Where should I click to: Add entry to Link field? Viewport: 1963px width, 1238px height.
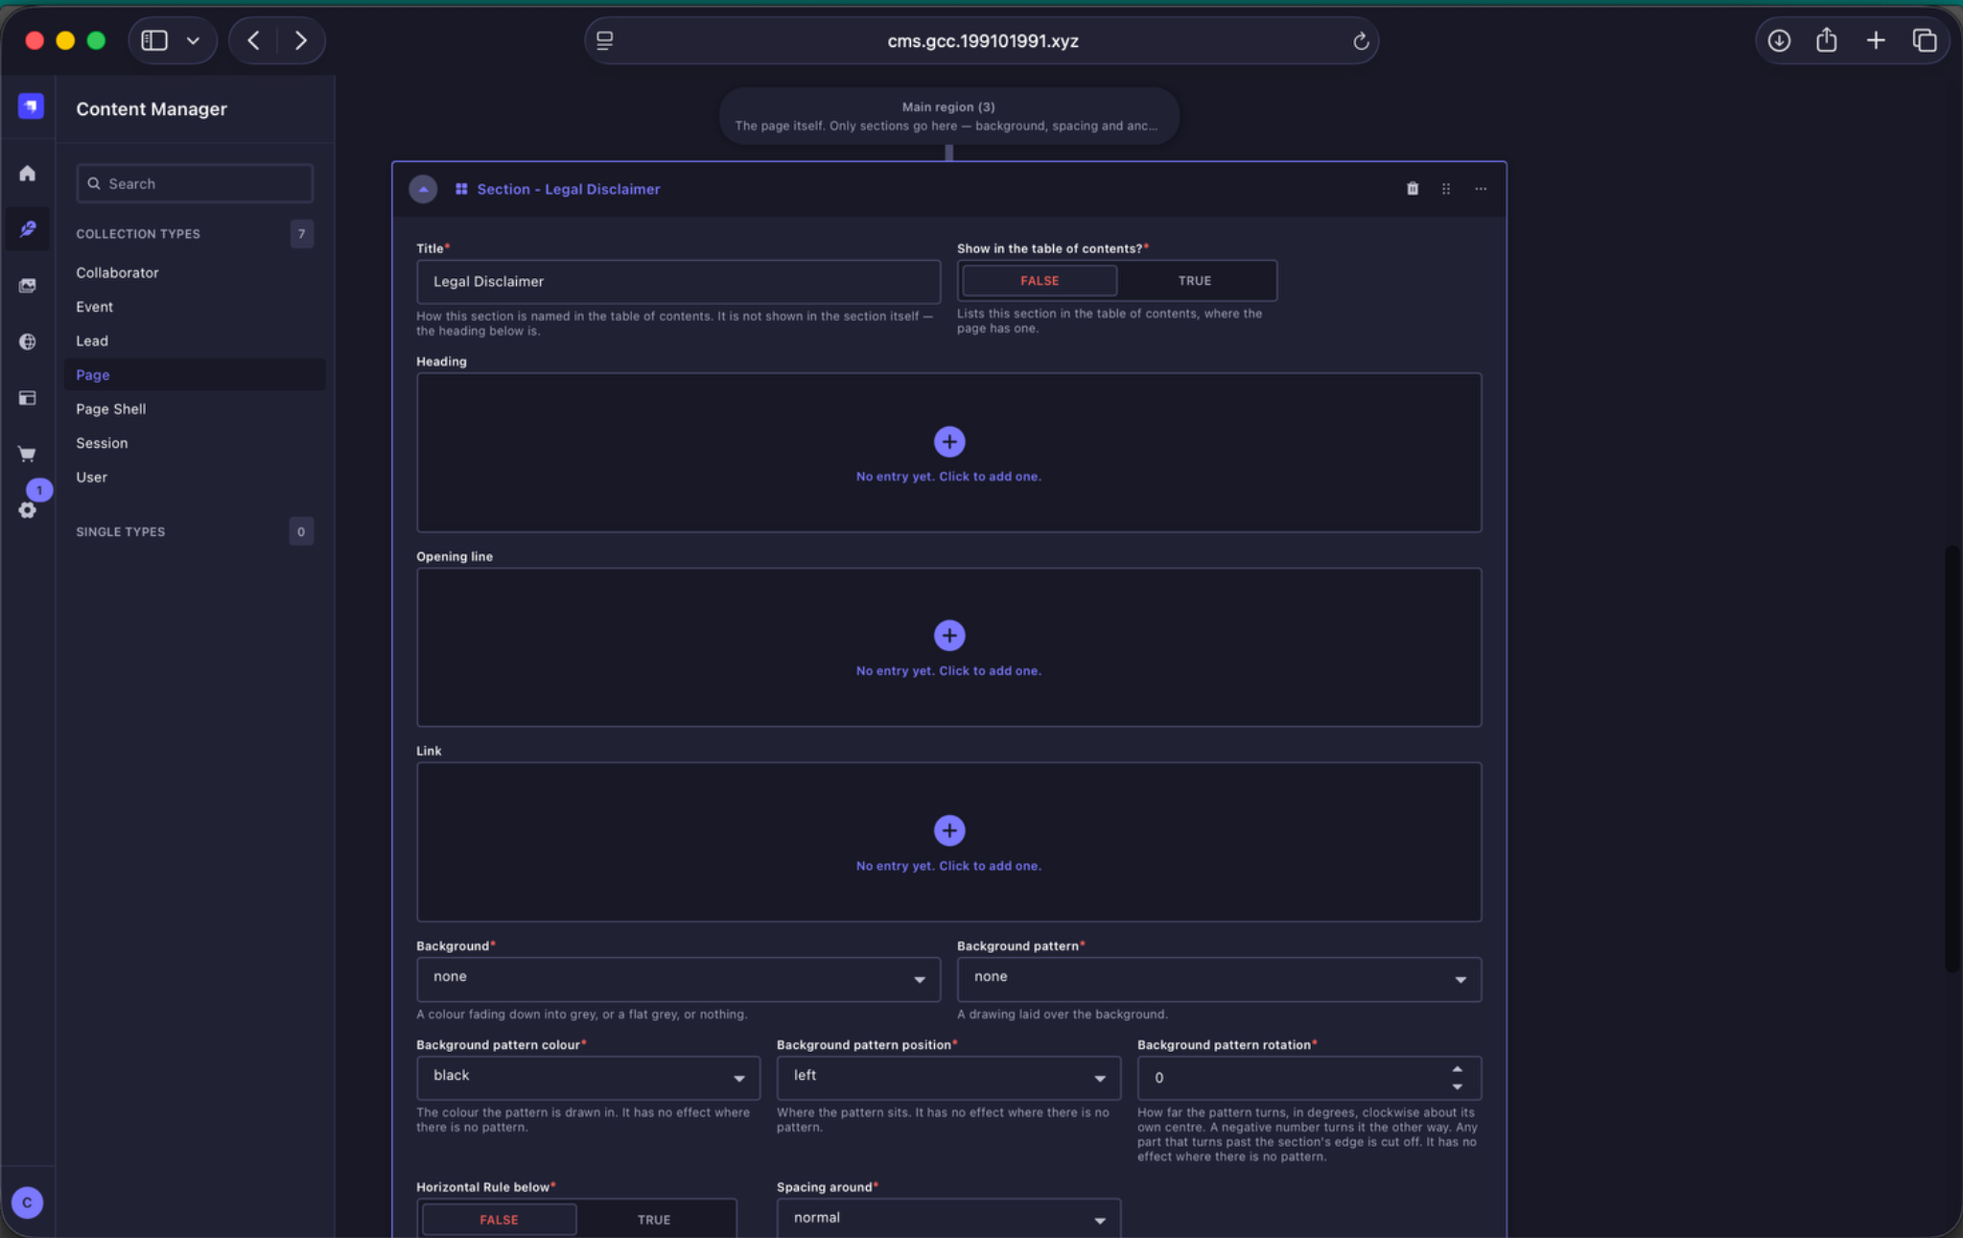948,830
